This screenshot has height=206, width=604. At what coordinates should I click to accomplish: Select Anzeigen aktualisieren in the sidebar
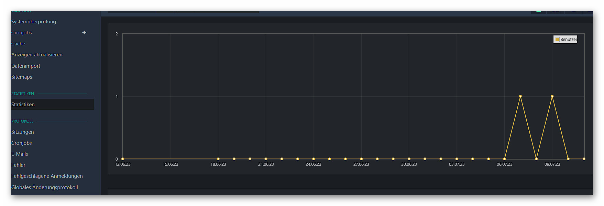coord(37,55)
